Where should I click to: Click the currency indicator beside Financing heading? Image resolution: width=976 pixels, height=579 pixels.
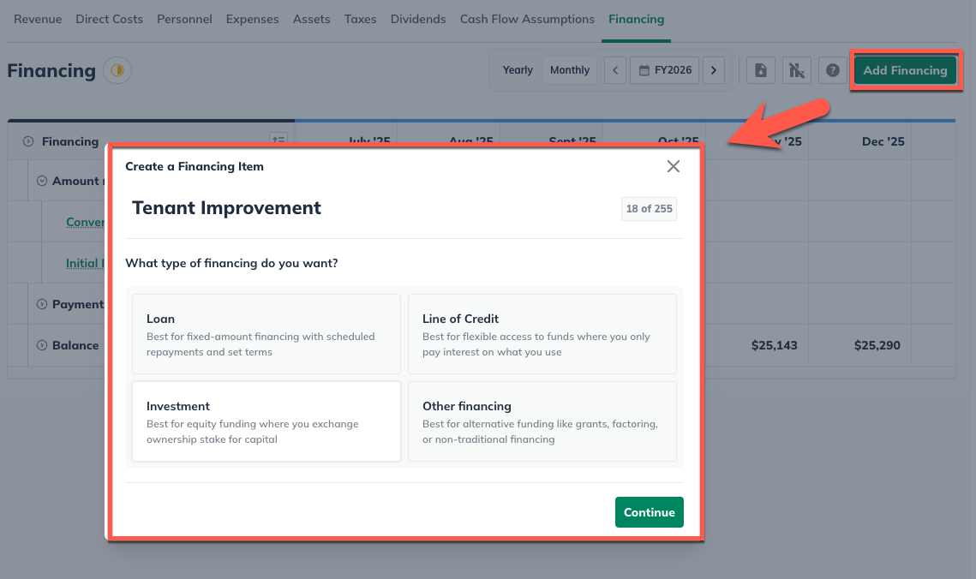(x=117, y=70)
